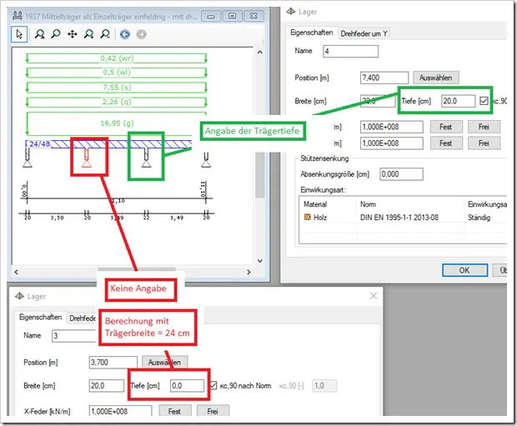
Task: Select the 7,55 (s) load
Action: pos(117,88)
